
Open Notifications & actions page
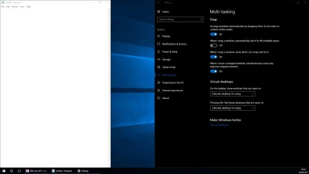coord(174,44)
